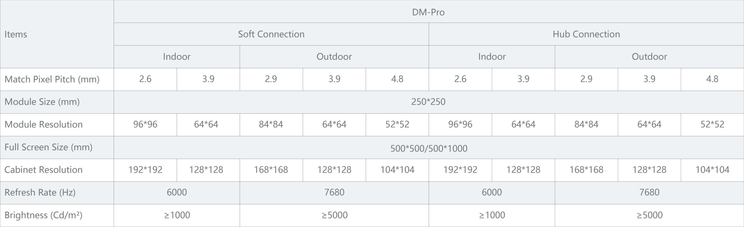
Task: Select the Hub Connection column header
Action: pyautogui.click(x=586, y=34)
